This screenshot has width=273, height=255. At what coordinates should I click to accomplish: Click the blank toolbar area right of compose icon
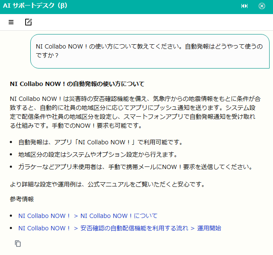pos(149,22)
